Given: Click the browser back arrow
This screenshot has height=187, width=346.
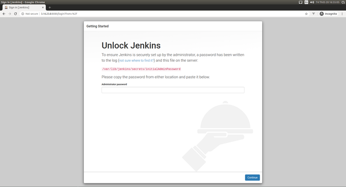Looking at the screenshot, I should (x=4, y=14).
